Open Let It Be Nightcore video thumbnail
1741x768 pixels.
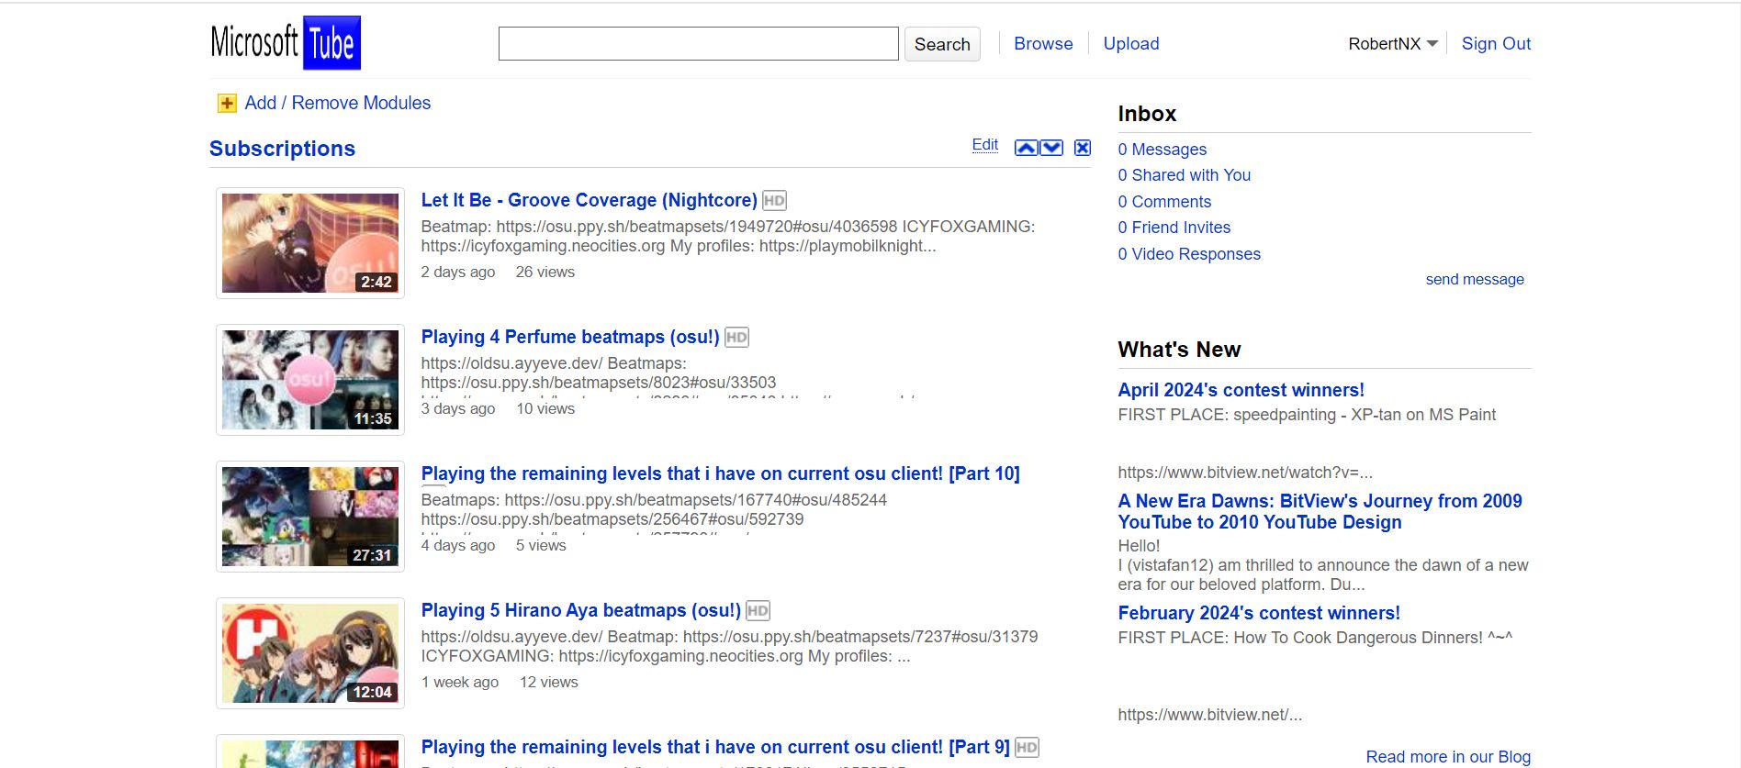coord(310,243)
